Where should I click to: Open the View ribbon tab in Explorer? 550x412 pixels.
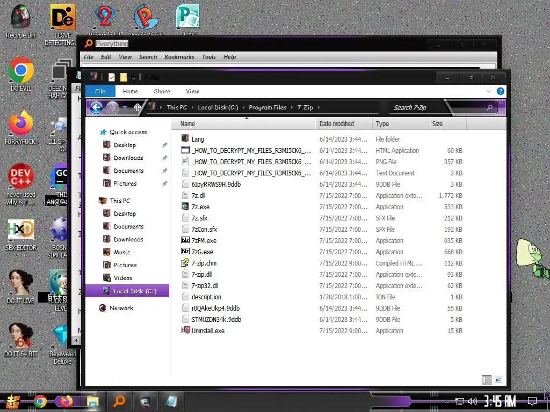192,91
